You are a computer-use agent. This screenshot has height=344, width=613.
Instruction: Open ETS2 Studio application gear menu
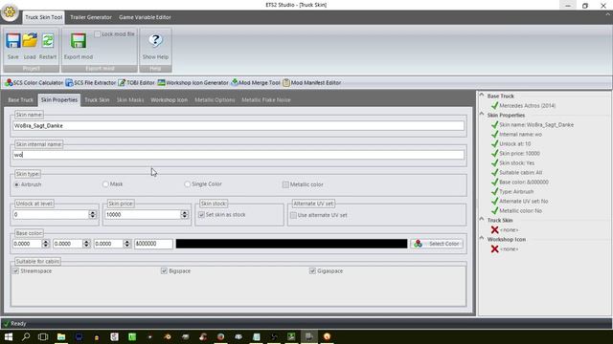pos(10,11)
